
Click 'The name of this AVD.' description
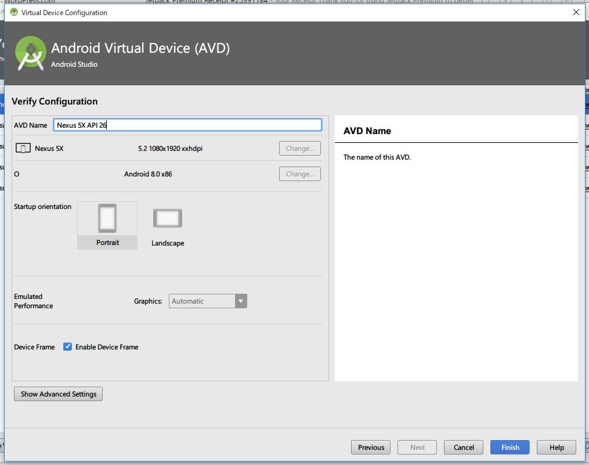[x=377, y=157]
